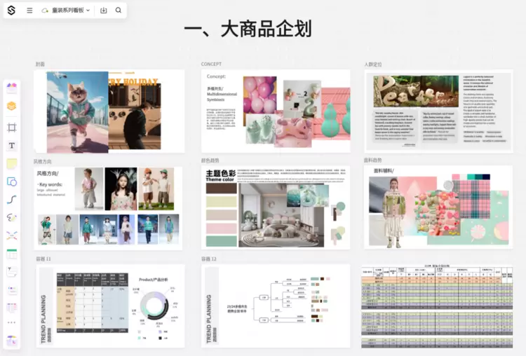Insert a table using green table icon

pyautogui.click(x=12, y=254)
